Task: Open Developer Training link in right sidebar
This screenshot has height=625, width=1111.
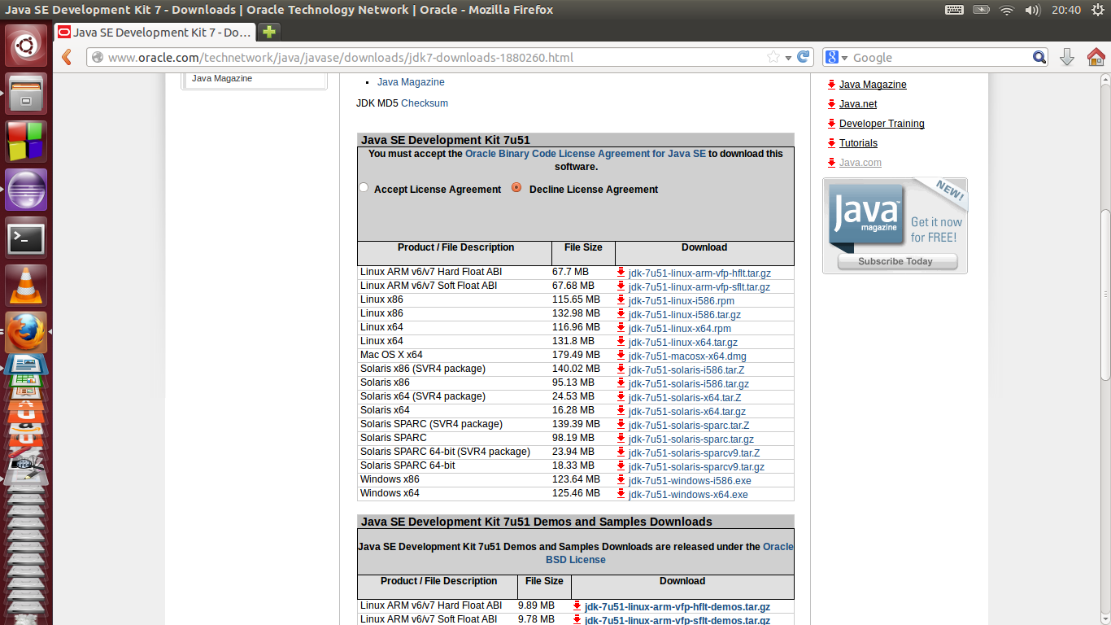Action: 882,124
